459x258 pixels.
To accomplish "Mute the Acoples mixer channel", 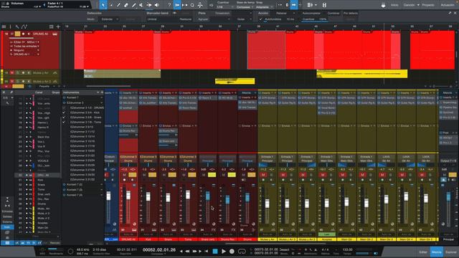I will point(323,175).
